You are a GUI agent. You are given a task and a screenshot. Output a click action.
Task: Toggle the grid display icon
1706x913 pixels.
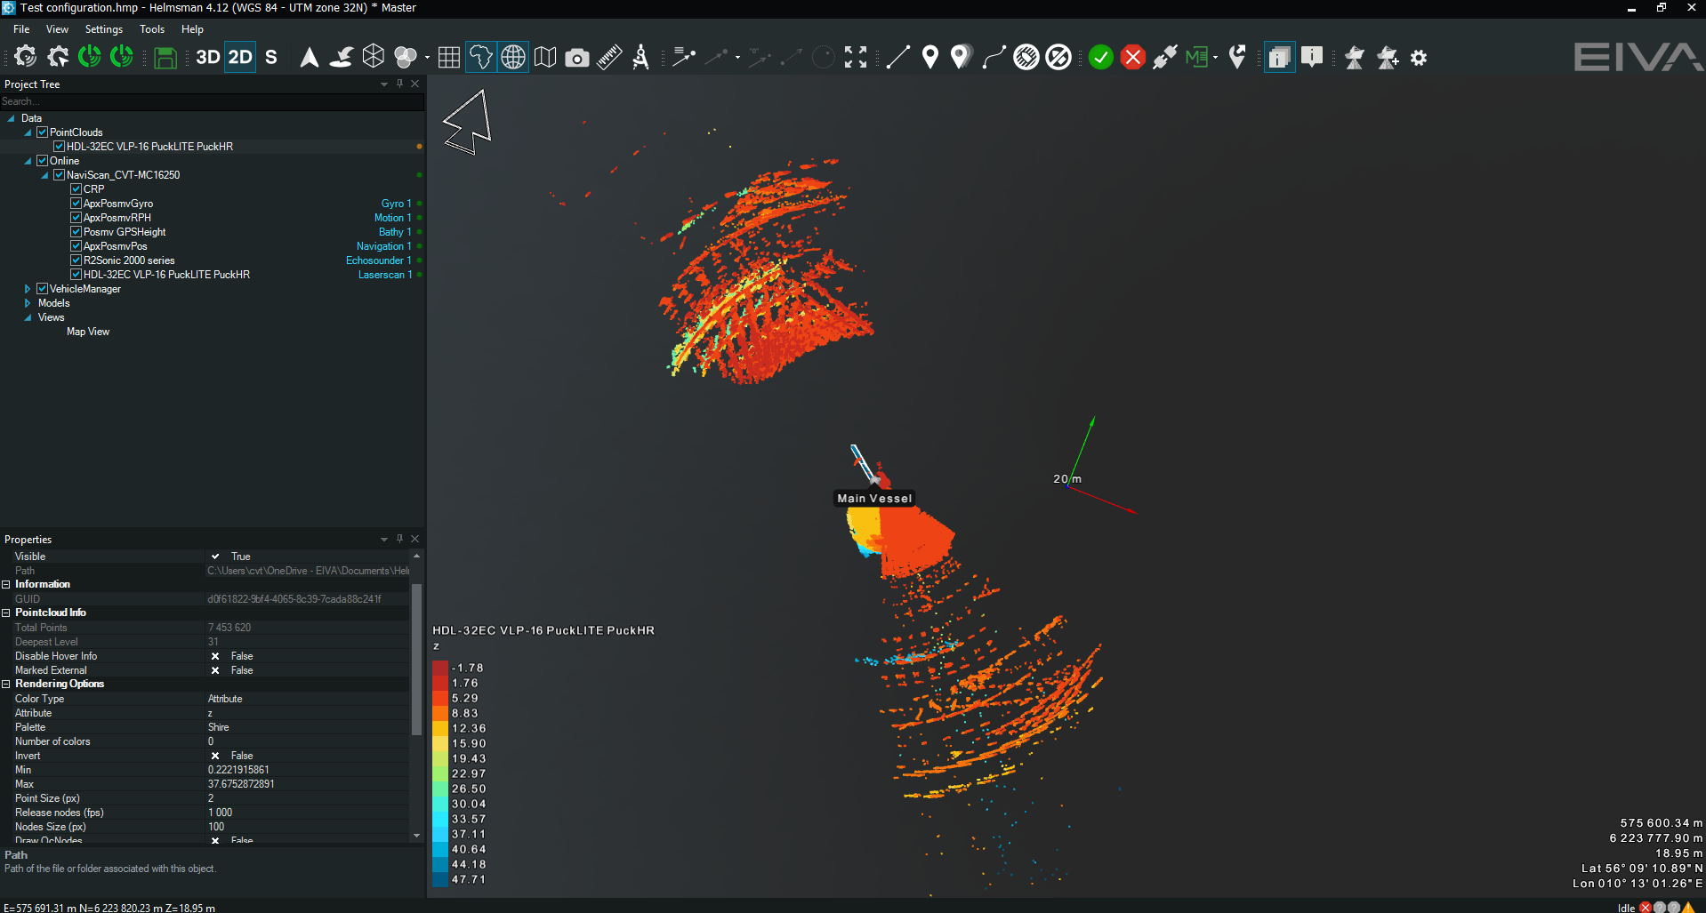[449, 58]
